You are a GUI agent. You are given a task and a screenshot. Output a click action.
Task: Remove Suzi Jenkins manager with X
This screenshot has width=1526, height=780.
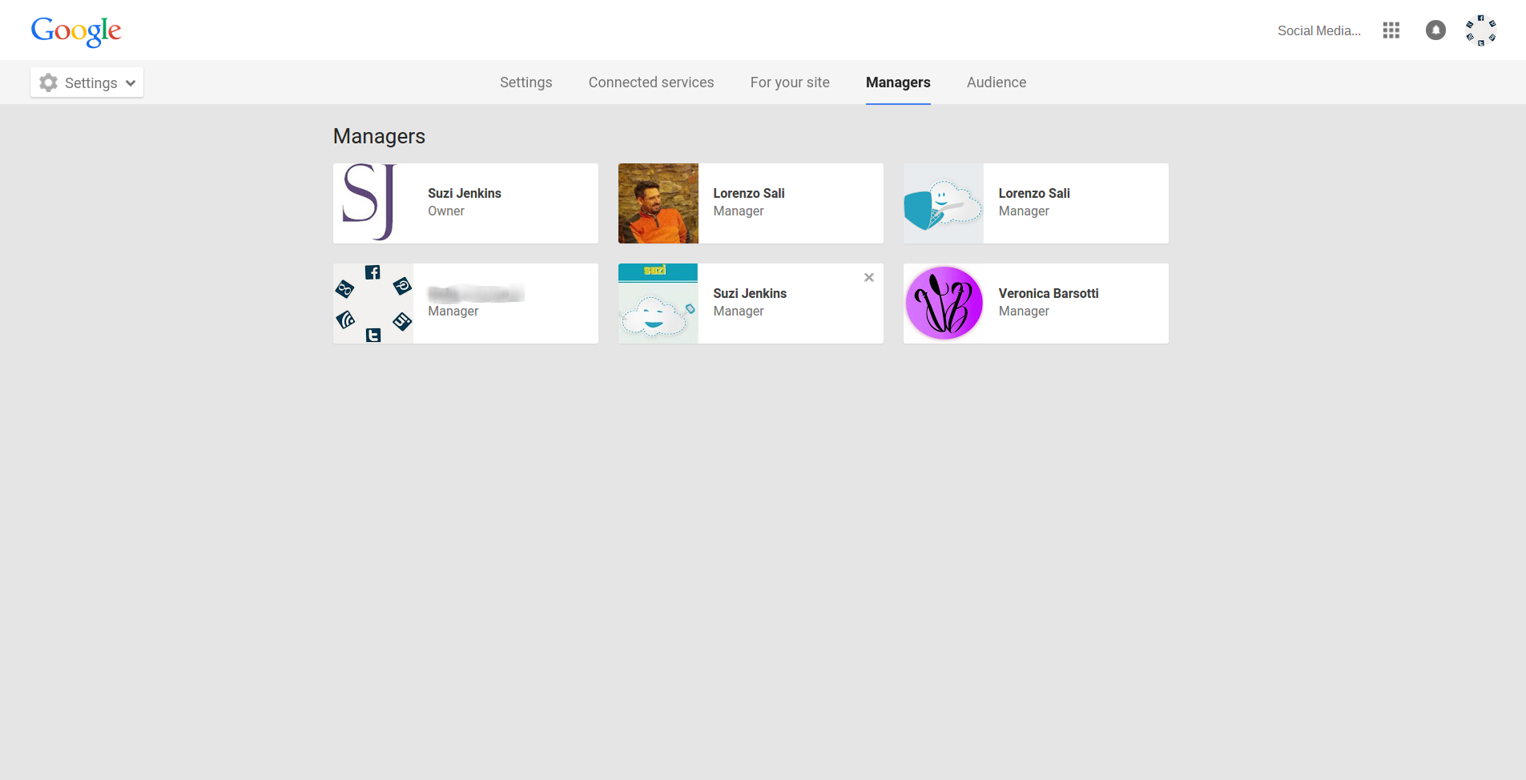(868, 278)
